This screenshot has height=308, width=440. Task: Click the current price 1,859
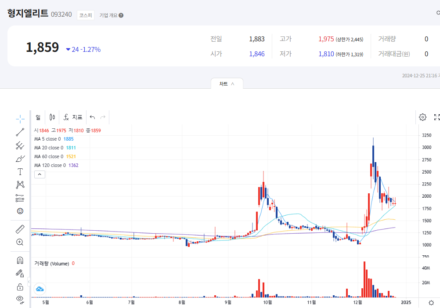(42, 47)
